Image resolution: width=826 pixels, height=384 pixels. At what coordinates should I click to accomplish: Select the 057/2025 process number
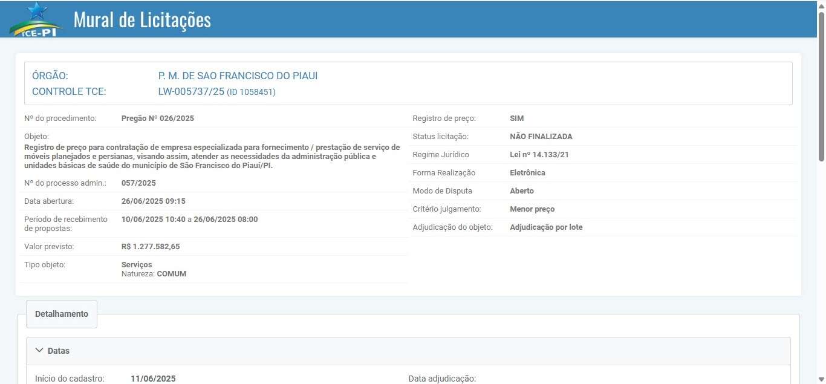point(138,183)
